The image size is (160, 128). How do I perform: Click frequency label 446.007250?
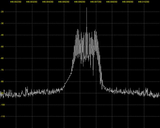tap(96, 2)
